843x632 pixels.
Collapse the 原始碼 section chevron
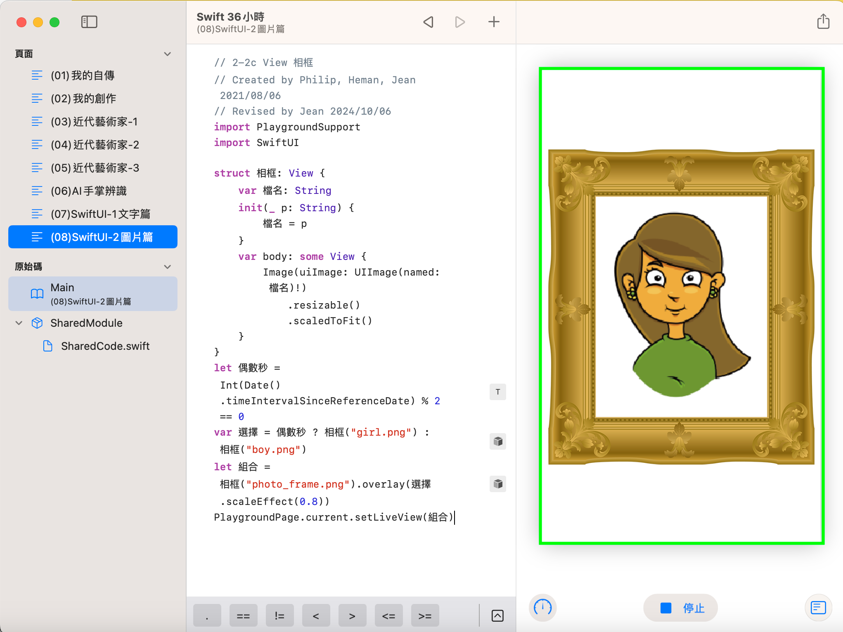[167, 267]
